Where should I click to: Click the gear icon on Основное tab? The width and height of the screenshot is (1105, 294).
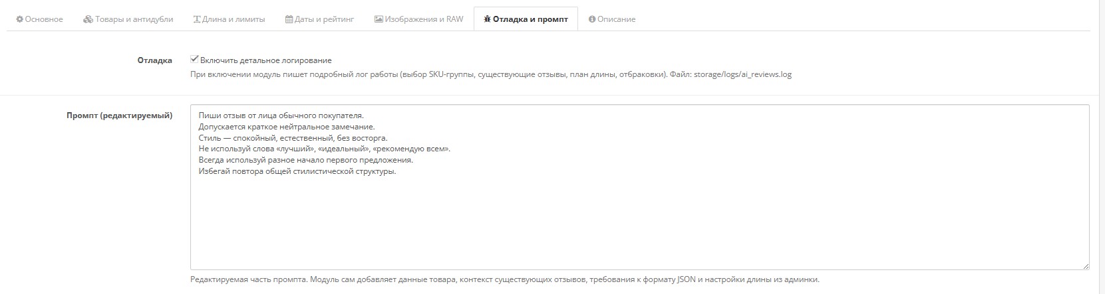[x=20, y=19]
